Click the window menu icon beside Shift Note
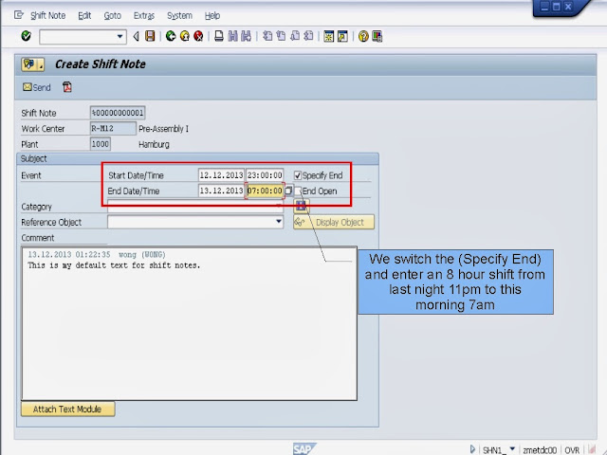The height and width of the screenshot is (455, 607). (x=18, y=15)
